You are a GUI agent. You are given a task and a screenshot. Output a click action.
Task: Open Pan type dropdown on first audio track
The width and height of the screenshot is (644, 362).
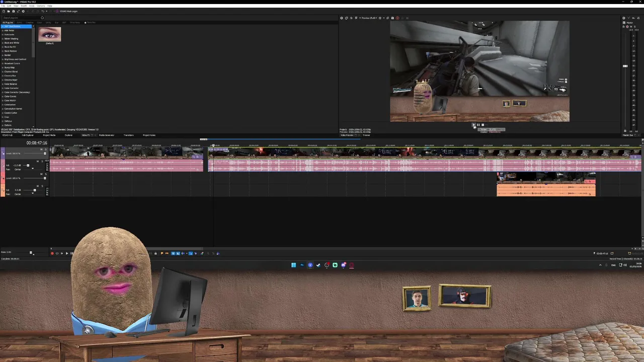(33, 168)
